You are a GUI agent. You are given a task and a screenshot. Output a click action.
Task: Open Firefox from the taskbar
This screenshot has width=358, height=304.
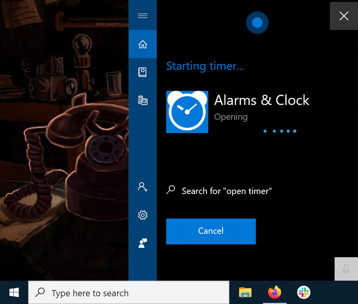click(x=274, y=292)
